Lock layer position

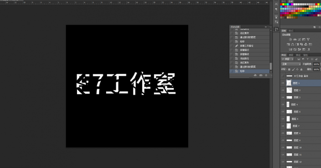click(x=297, y=69)
